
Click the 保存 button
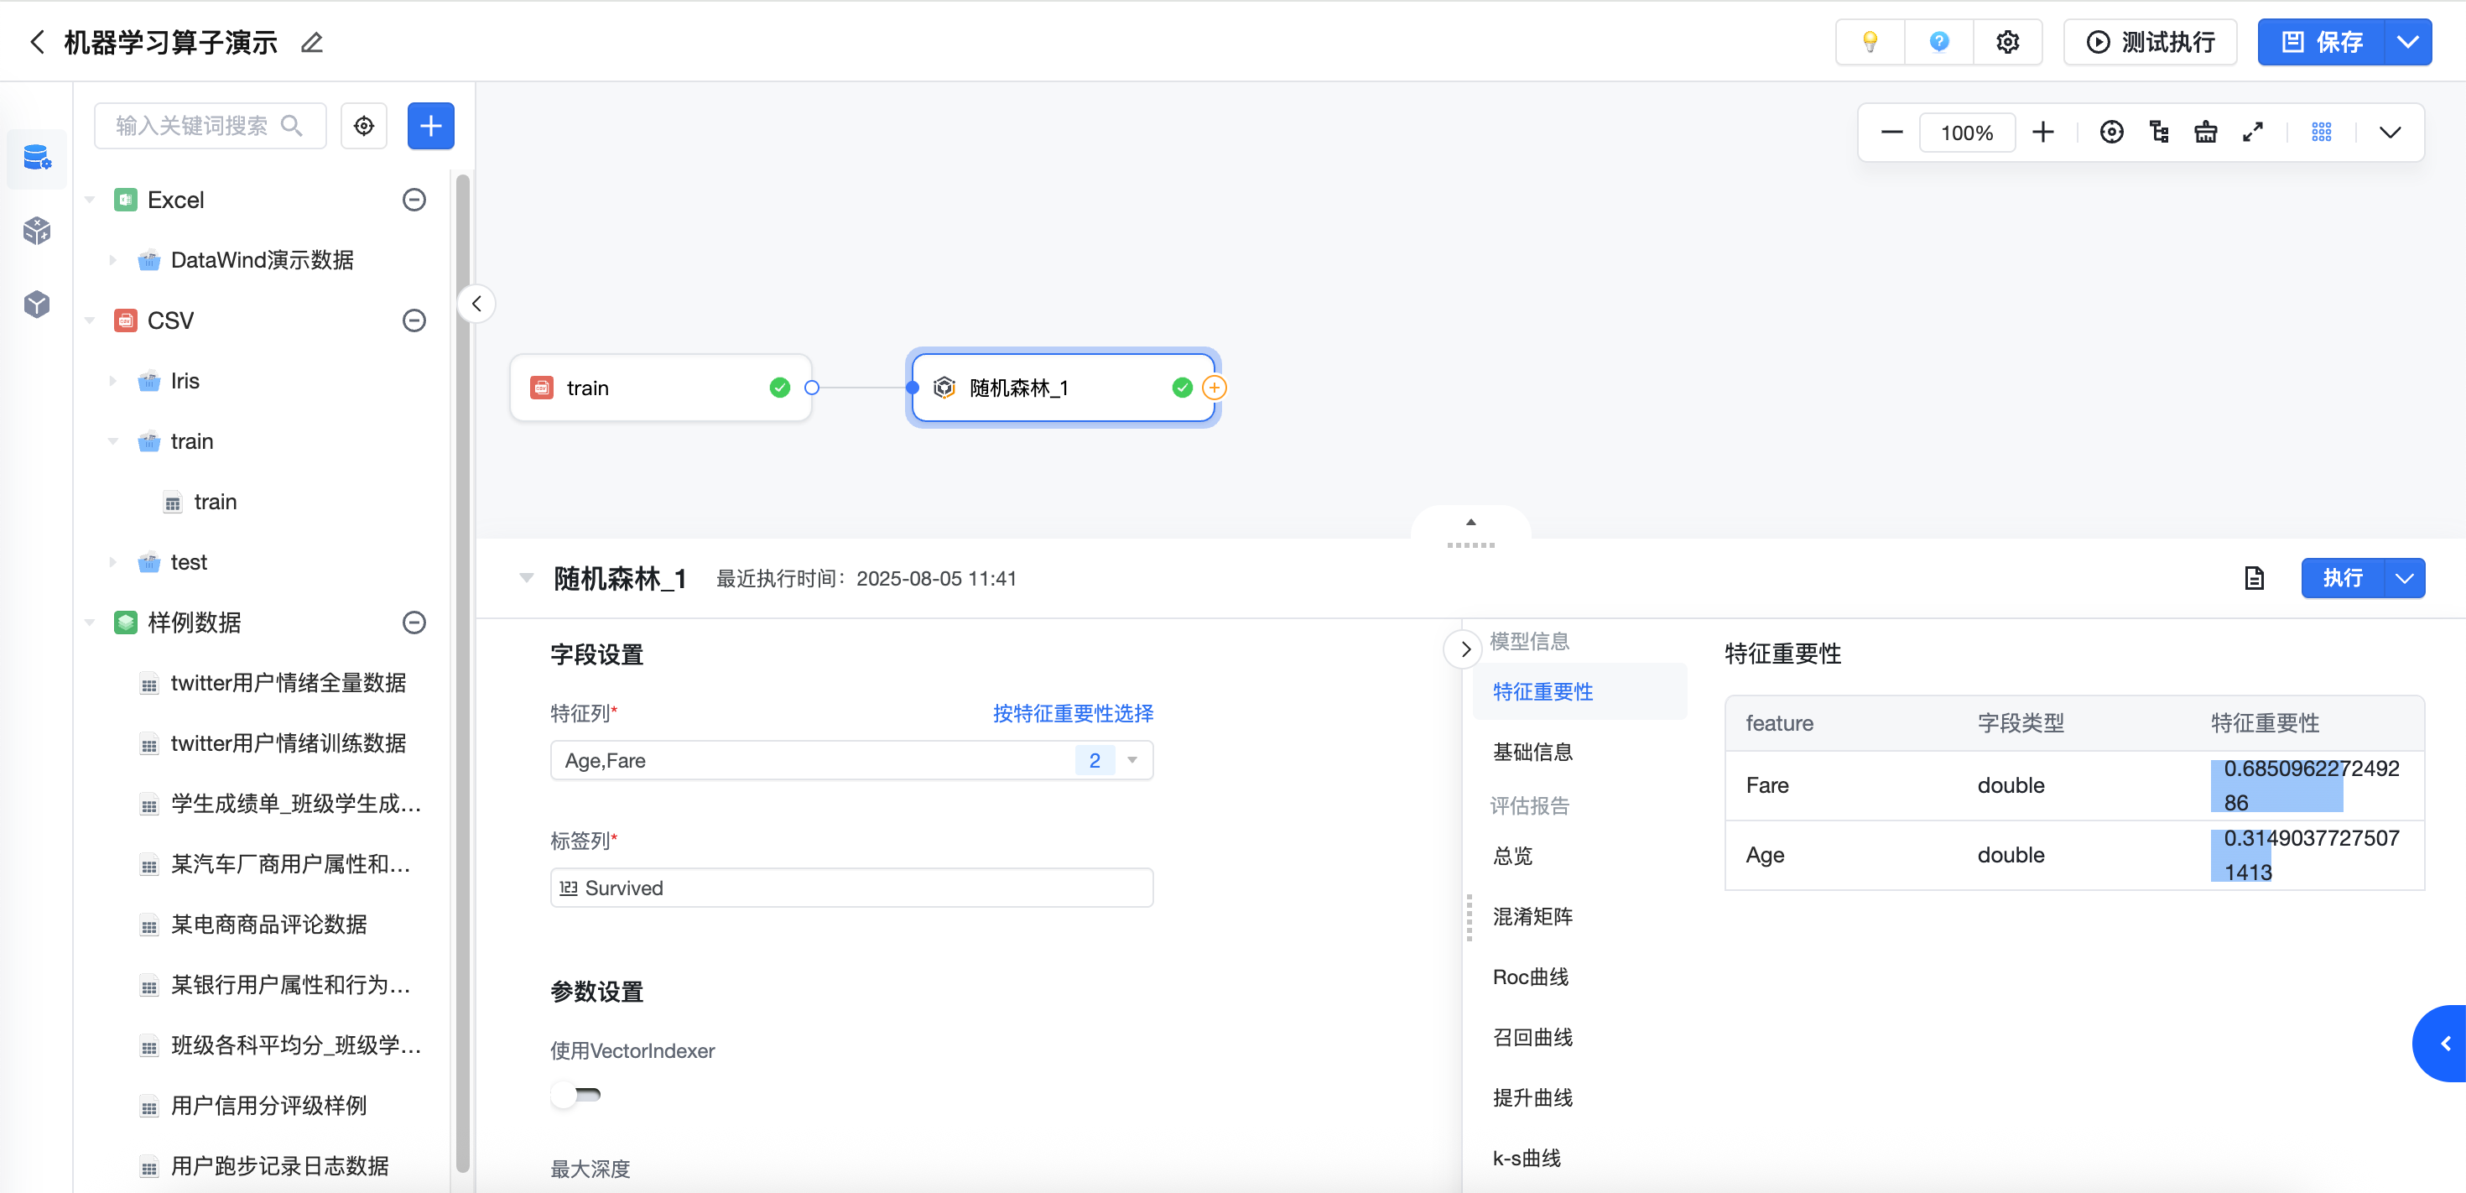[x=2322, y=42]
